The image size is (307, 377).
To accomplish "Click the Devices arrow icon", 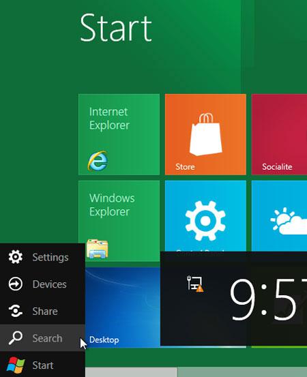I will pyautogui.click(x=16, y=284).
